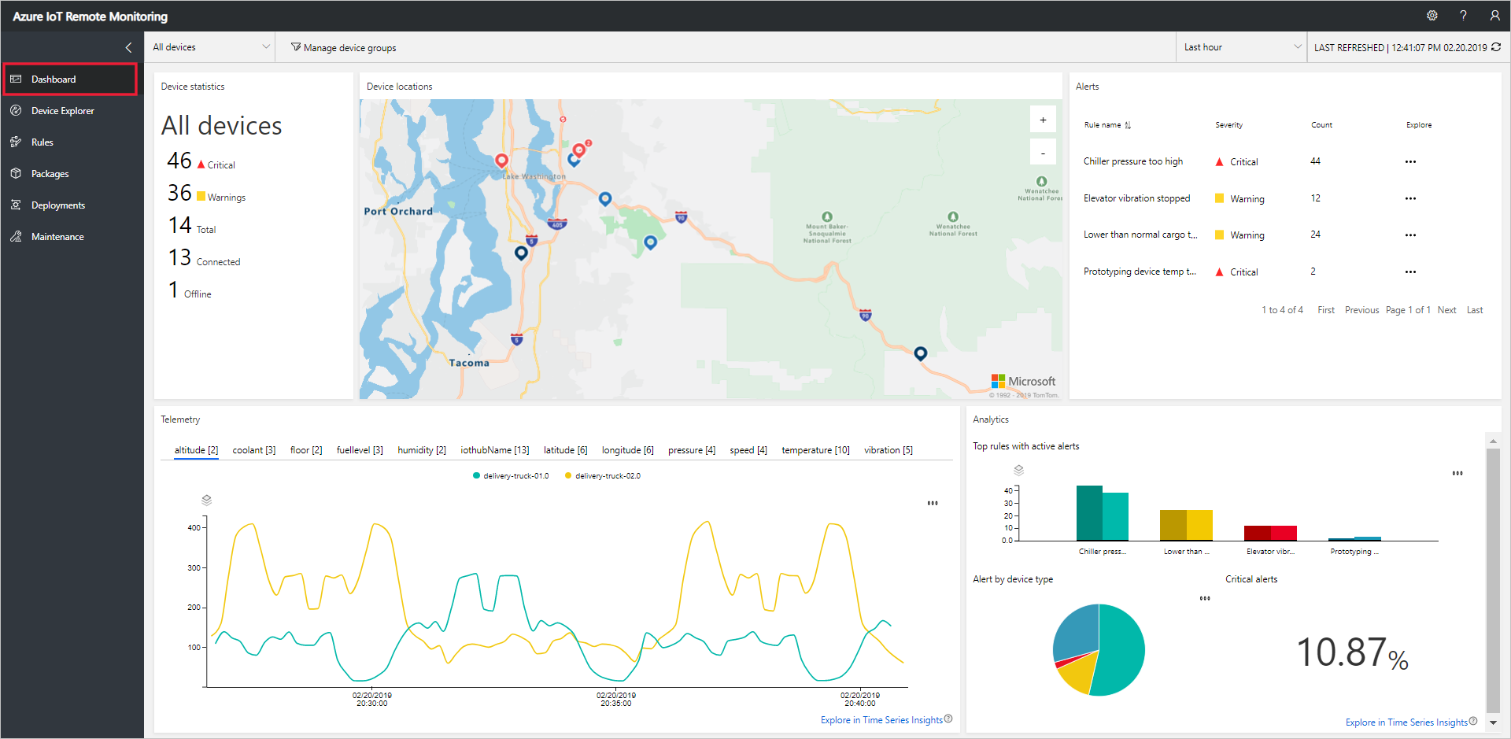Open ellipsis for Prototyping device temp alert
The height and width of the screenshot is (739, 1511).
pyautogui.click(x=1410, y=272)
